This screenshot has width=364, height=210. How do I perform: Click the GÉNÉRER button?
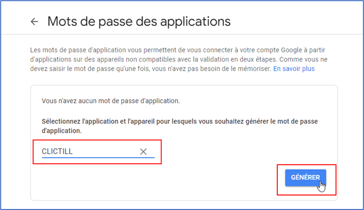pos(306,178)
